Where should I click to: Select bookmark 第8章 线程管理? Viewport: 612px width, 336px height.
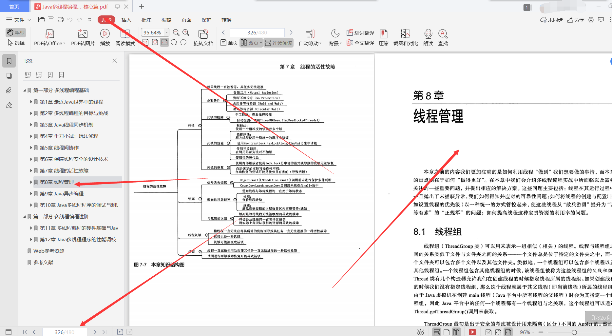coord(57,182)
